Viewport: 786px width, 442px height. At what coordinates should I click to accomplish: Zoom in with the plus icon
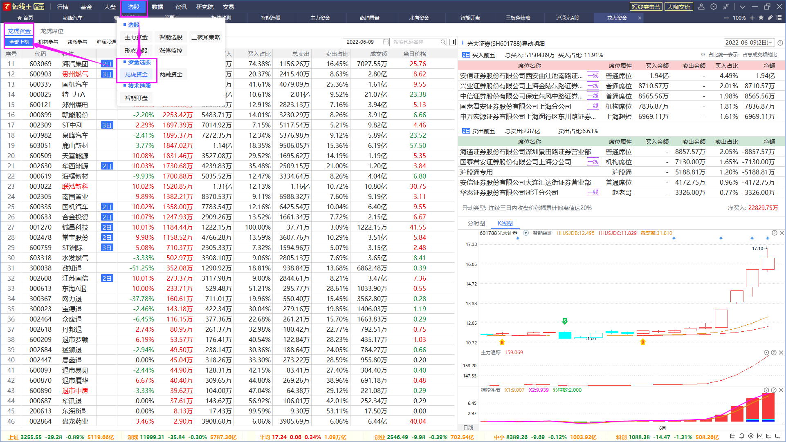tap(752, 18)
